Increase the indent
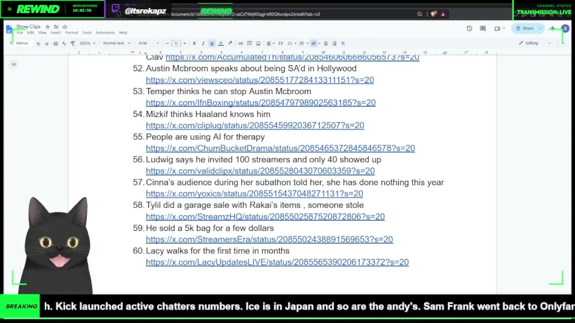 (334, 44)
